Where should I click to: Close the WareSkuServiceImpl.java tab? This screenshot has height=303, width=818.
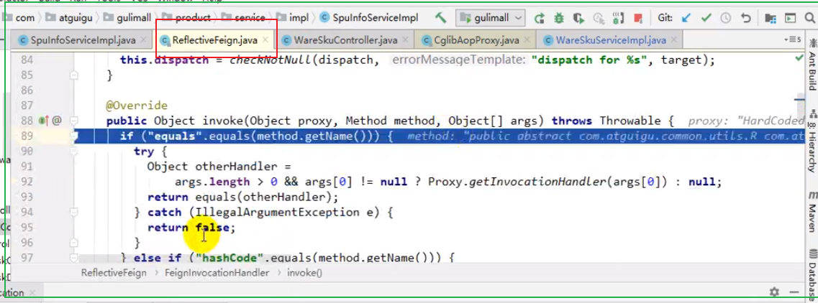pos(673,40)
